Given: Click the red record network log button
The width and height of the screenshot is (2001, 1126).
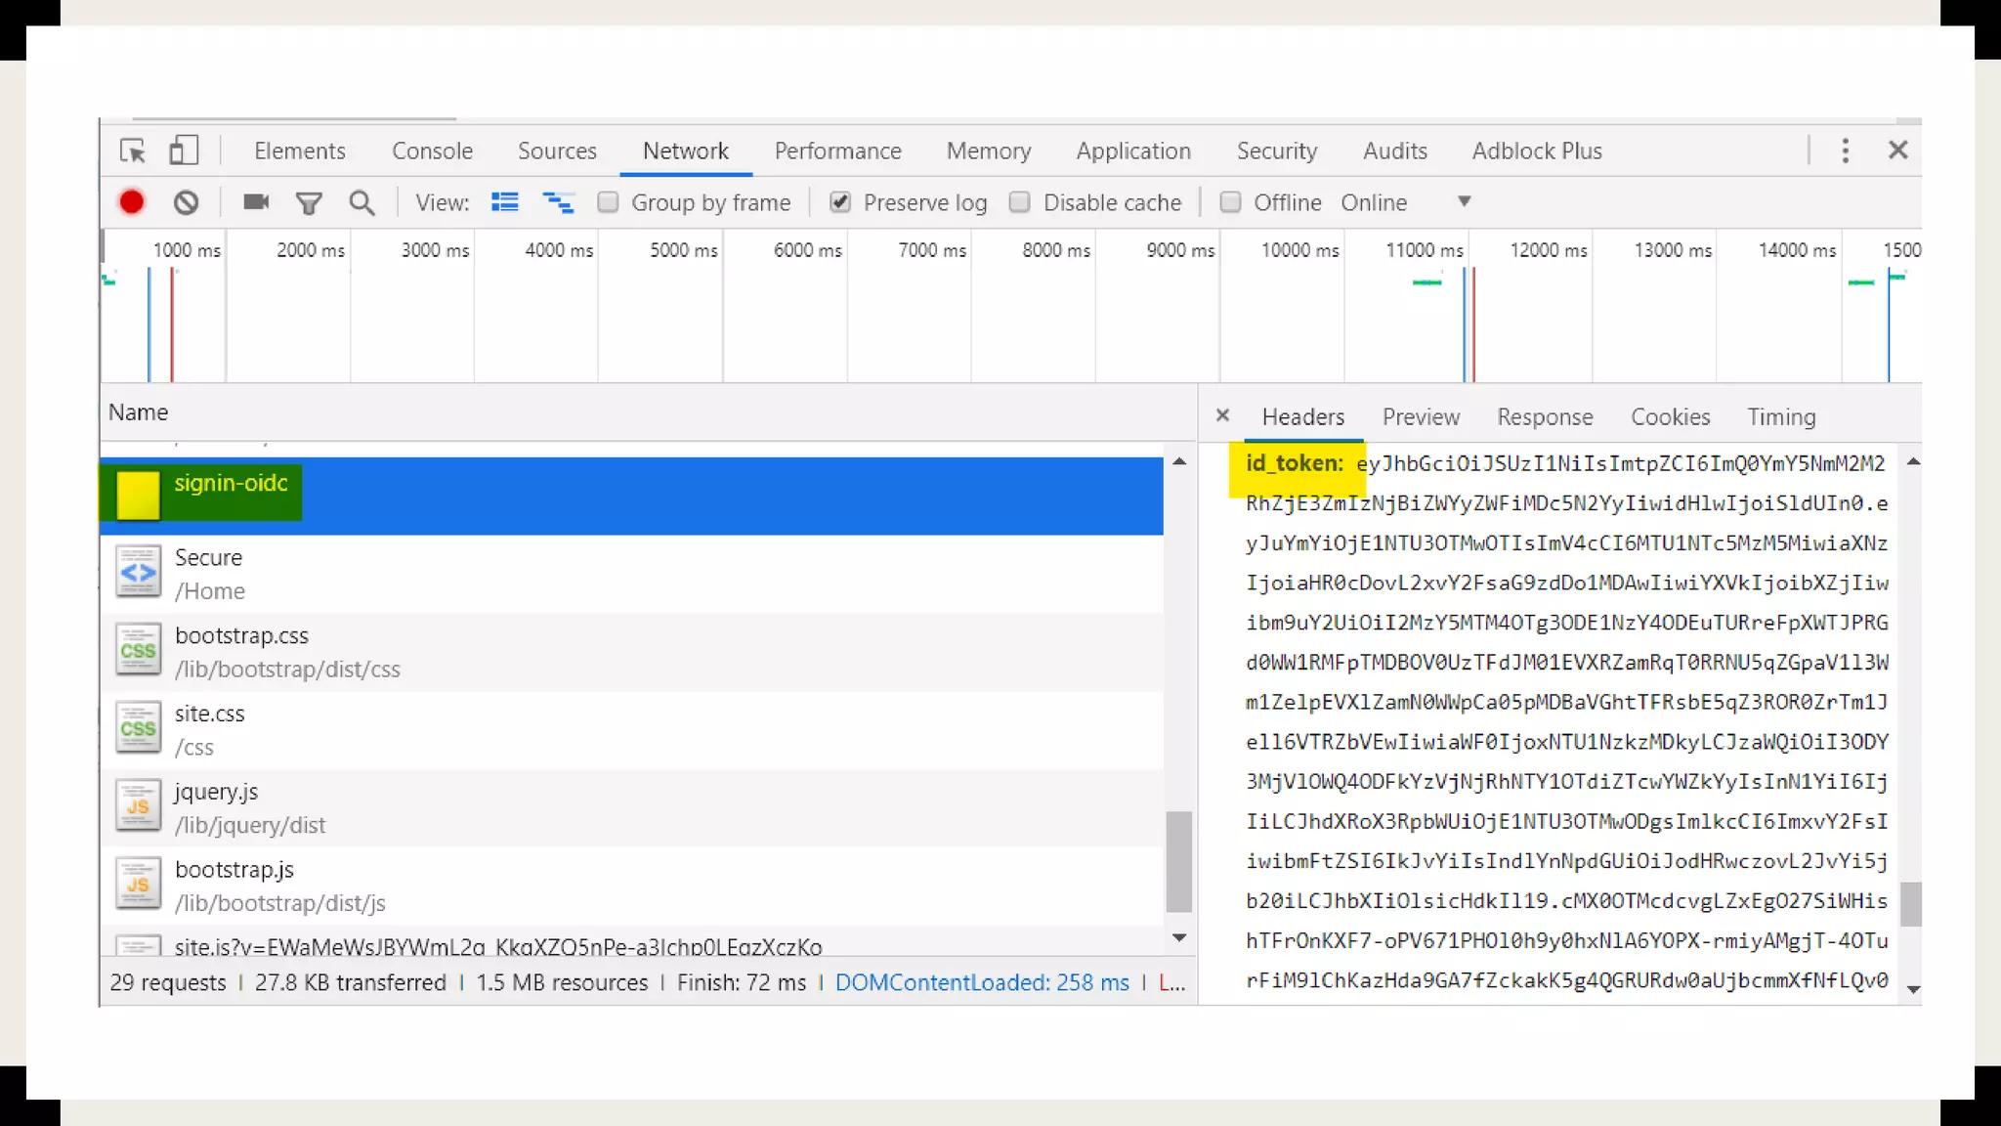Looking at the screenshot, I should pos(132,202).
